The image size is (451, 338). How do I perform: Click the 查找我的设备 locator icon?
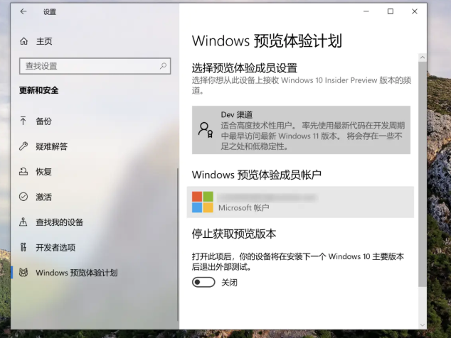pos(23,222)
